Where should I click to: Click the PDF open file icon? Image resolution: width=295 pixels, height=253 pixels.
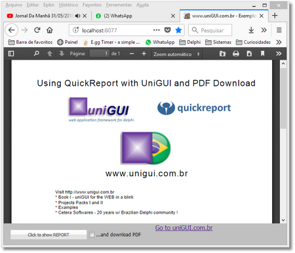click(x=222, y=54)
